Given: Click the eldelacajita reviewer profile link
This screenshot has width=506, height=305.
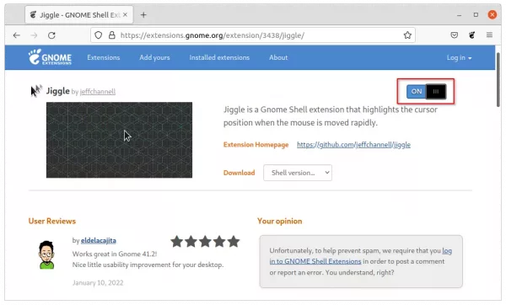Looking at the screenshot, I should point(99,240).
